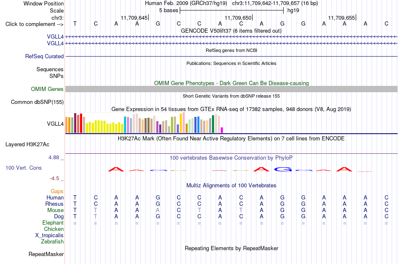This screenshot has width=398, height=264.
Task: Open the RefSeq Curated track label
Action: 44,56
